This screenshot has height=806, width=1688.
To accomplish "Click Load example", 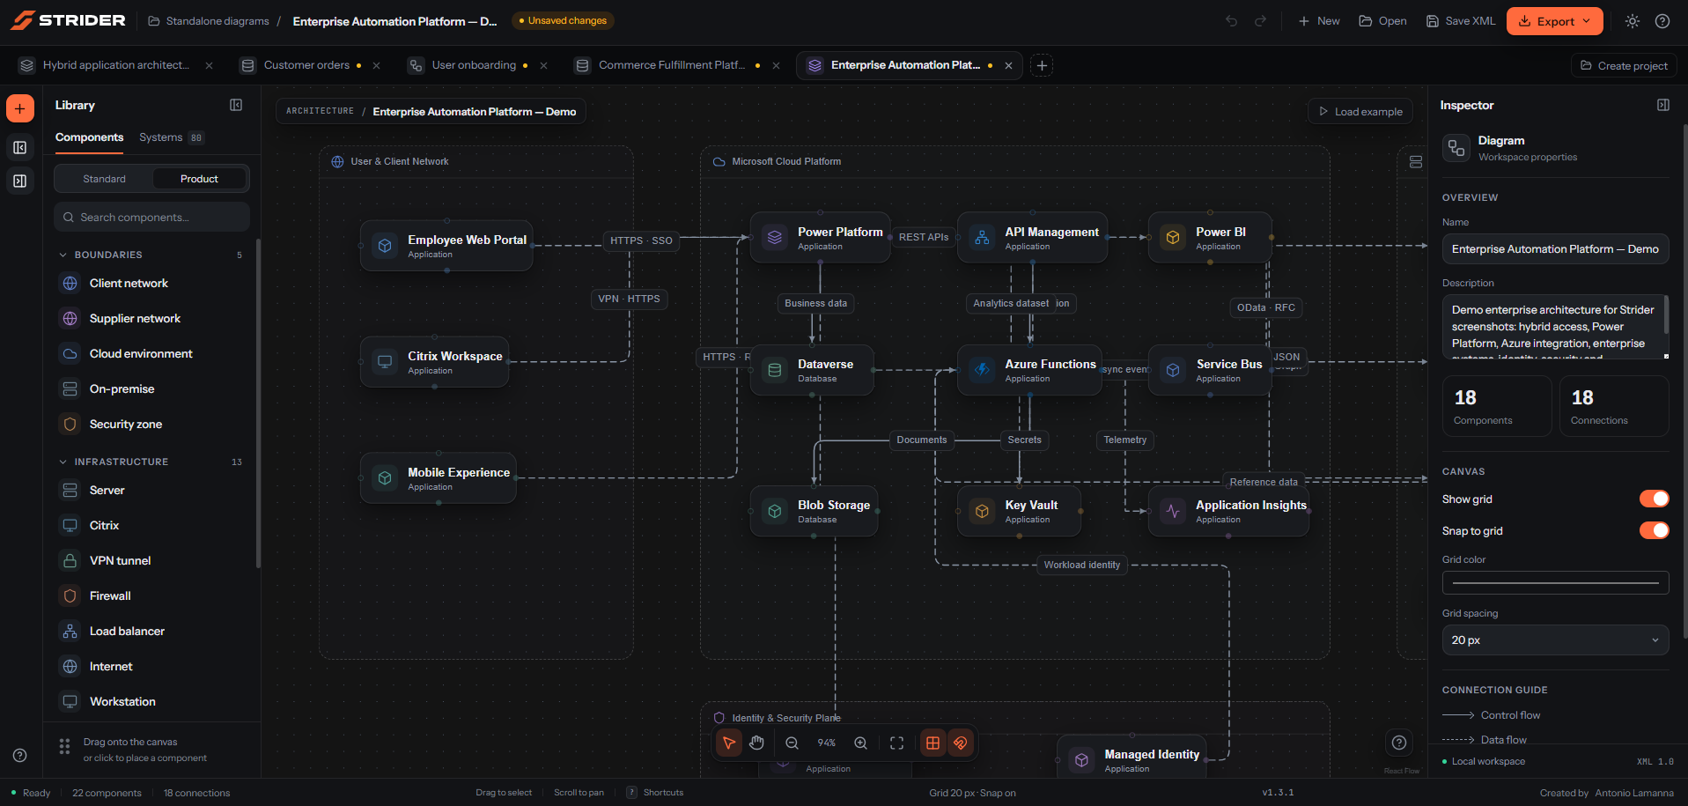I will click(x=1360, y=112).
